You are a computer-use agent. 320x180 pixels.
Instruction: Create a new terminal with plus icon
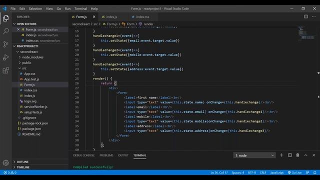281,155
